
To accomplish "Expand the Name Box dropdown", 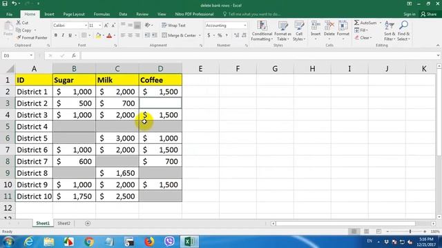I will click(x=31, y=56).
